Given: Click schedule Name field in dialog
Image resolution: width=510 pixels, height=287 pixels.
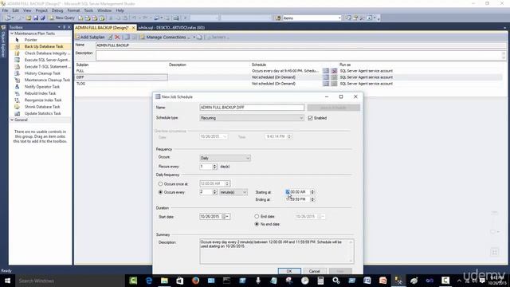Looking at the screenshot, I should pos(252,108).
